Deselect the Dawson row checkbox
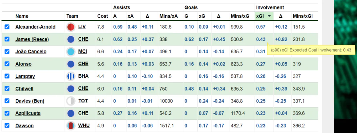 click(x=7, y=125)
